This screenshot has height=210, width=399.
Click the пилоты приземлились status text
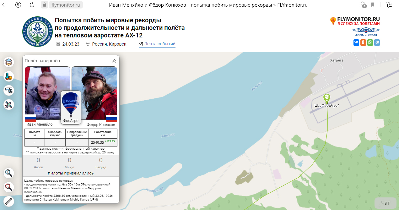pos(71,173)
